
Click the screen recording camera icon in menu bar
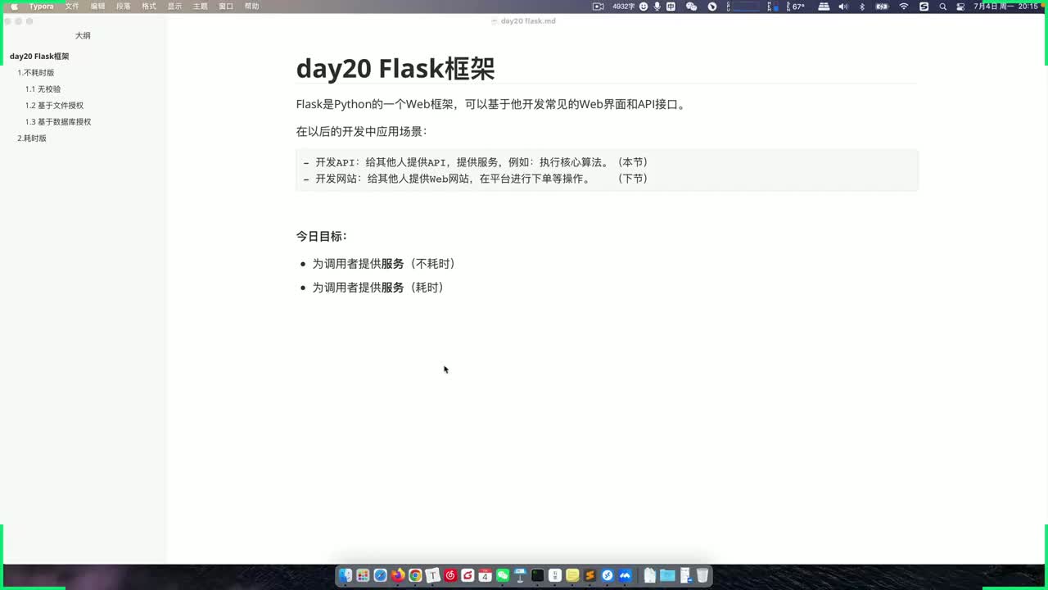(x=599, y=6)
